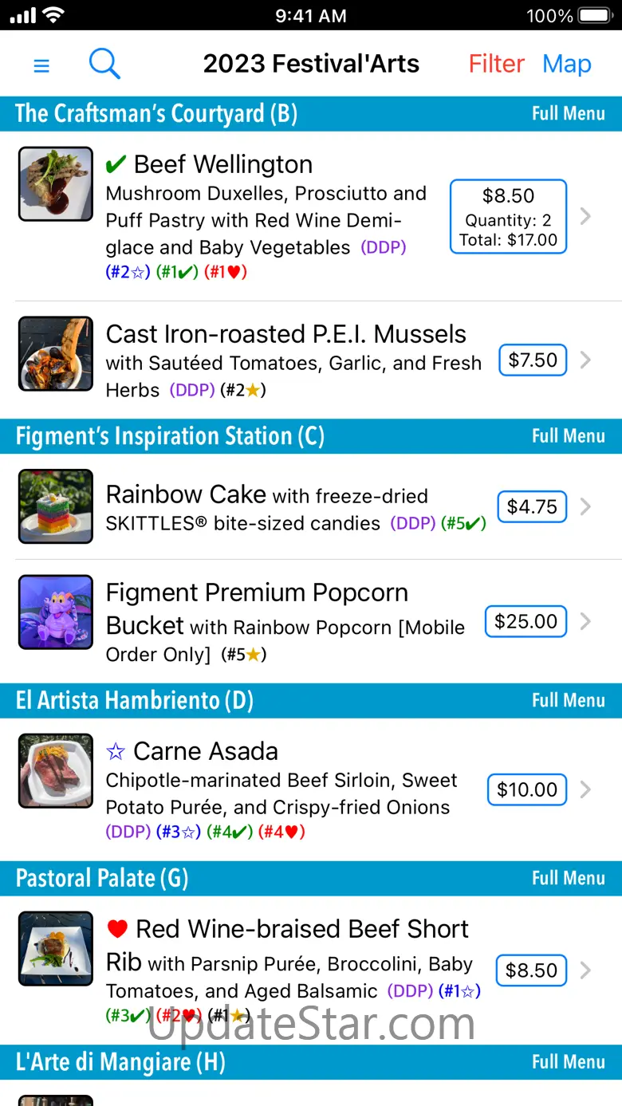Viewport: 622px width, 1106px height.
Task: Tap the Beef Wellington quantity price box
Action: (508, 217)
